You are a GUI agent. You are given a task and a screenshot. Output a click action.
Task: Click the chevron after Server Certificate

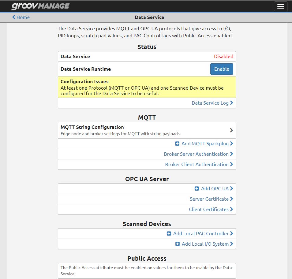click(231, 199)
